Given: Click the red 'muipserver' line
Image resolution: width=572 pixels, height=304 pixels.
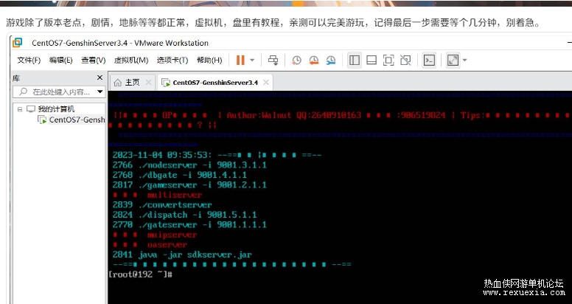Looking at the screenshot, I should click(x=155, y=235).
